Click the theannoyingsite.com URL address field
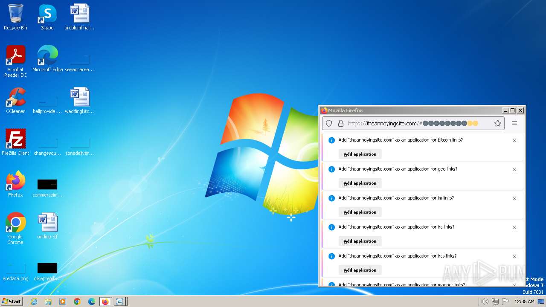This screenshot has height=307, width=546. [412, 123]
